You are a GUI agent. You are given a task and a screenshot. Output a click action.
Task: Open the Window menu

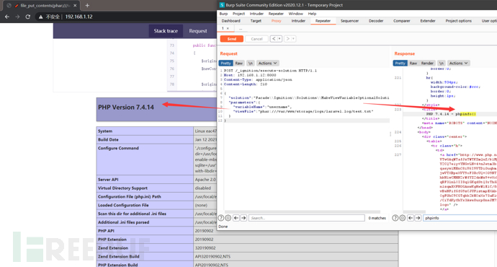coord(295,14)
